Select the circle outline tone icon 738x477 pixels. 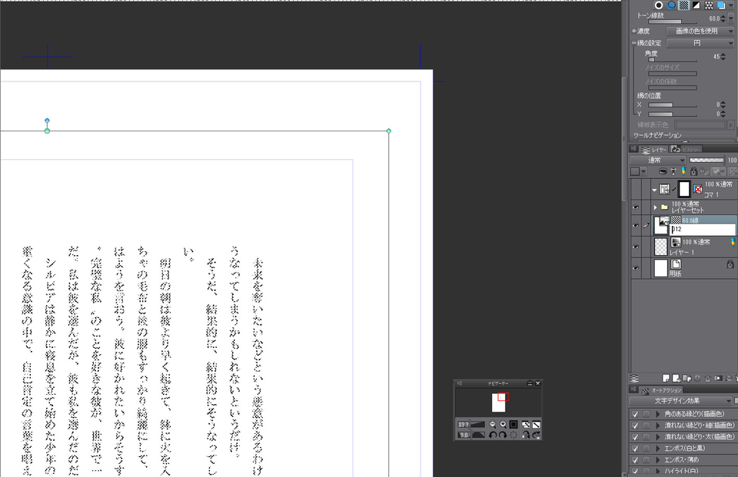click(x=659, y=5)
